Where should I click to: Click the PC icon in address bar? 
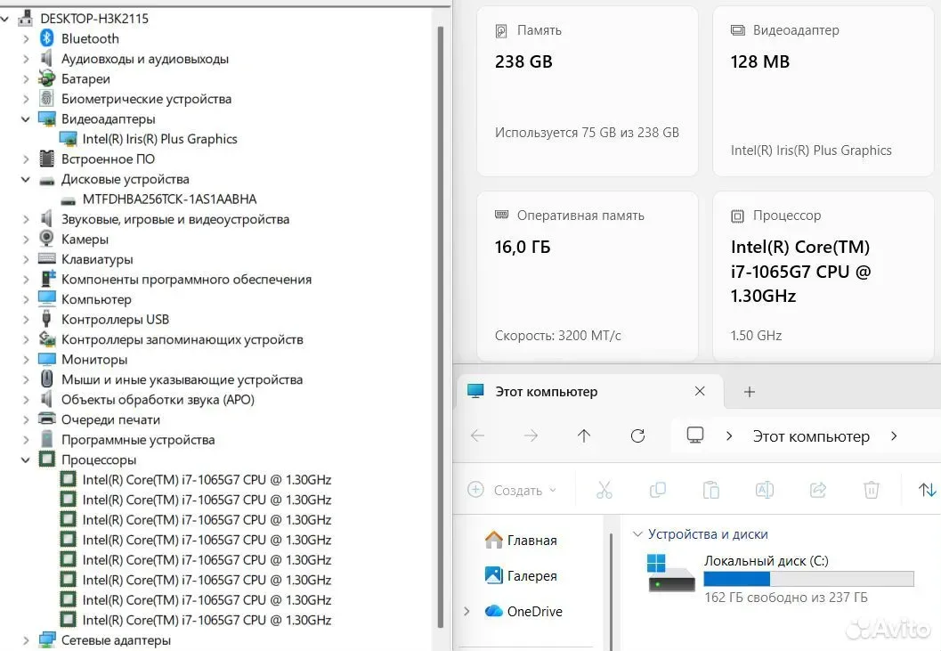[695, 435]
